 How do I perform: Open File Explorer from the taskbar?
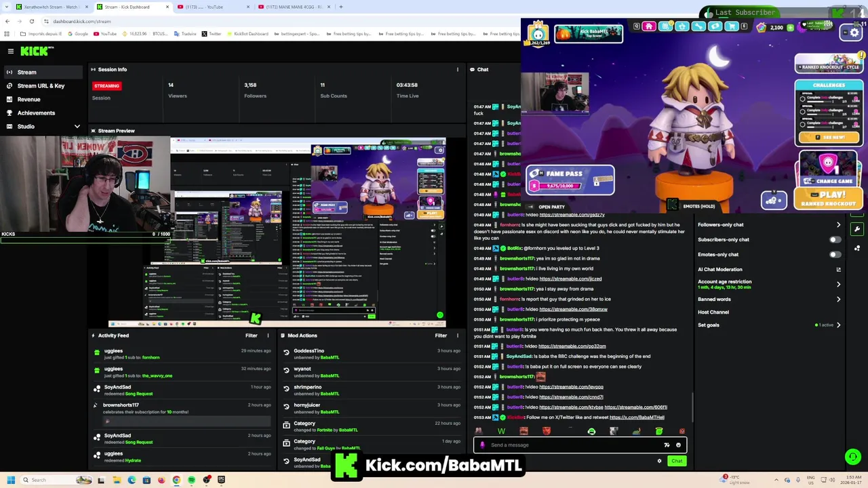point(117,480)
